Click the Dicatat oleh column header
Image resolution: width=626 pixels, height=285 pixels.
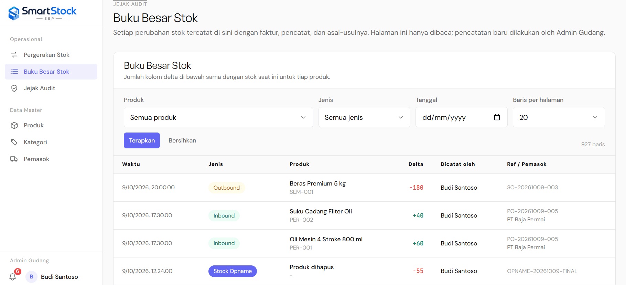(x=458, y=164)
